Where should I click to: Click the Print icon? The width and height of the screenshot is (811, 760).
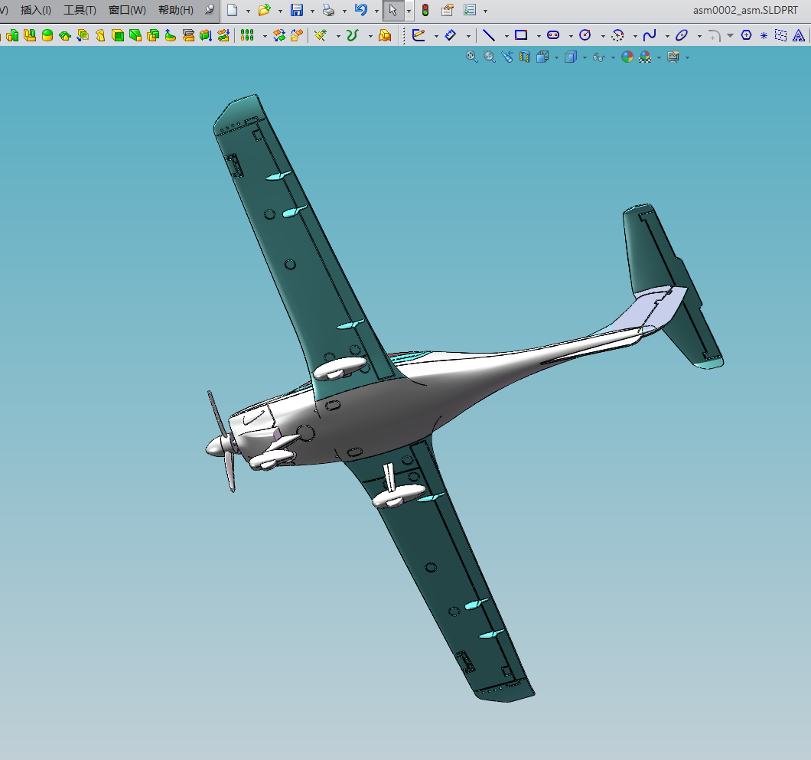(x=328, y=11)
